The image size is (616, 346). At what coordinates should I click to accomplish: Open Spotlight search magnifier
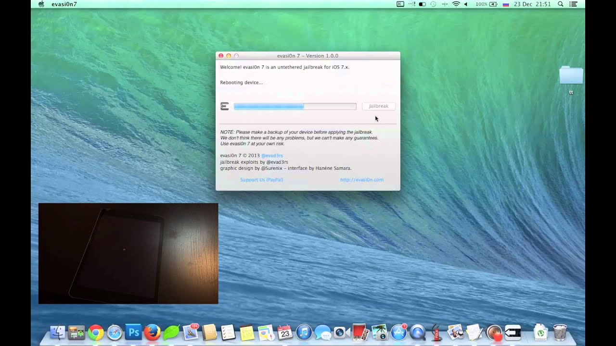[561, 4]
